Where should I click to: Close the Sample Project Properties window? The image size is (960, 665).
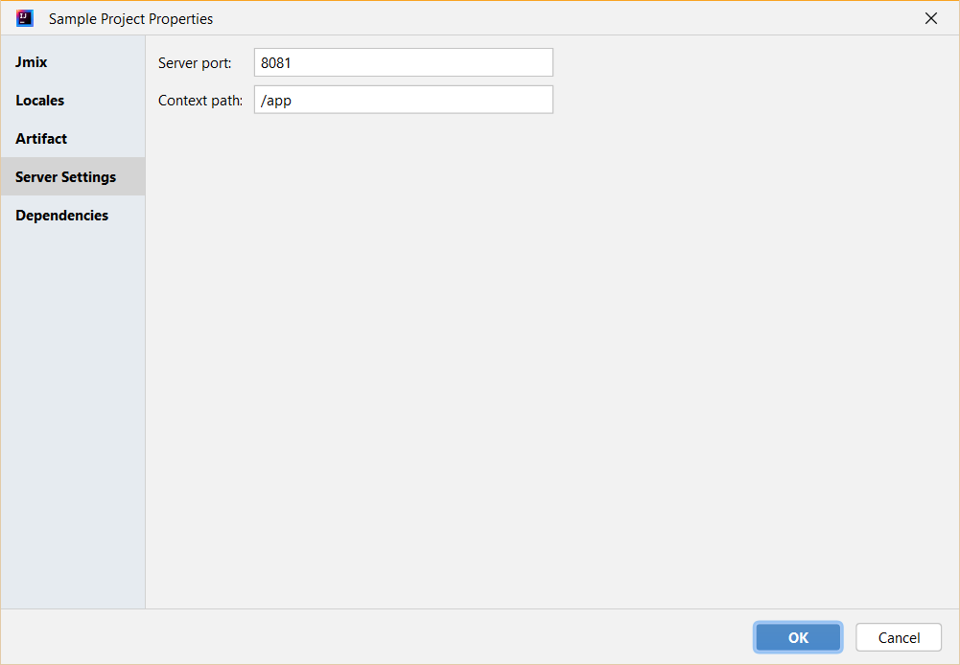pyautogui.click(x=930, y=18)
